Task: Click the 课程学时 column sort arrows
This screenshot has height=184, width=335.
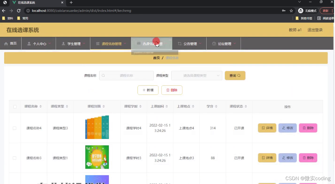Action: coord(141,107)
